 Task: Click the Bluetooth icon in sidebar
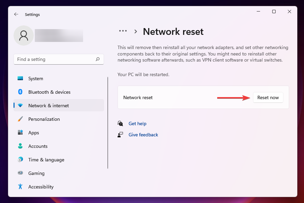click(x=20, y=92)
